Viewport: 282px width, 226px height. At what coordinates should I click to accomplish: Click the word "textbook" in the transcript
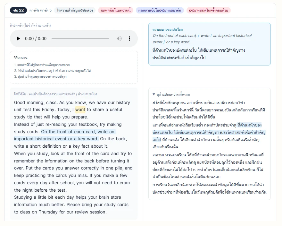(88, 124)
